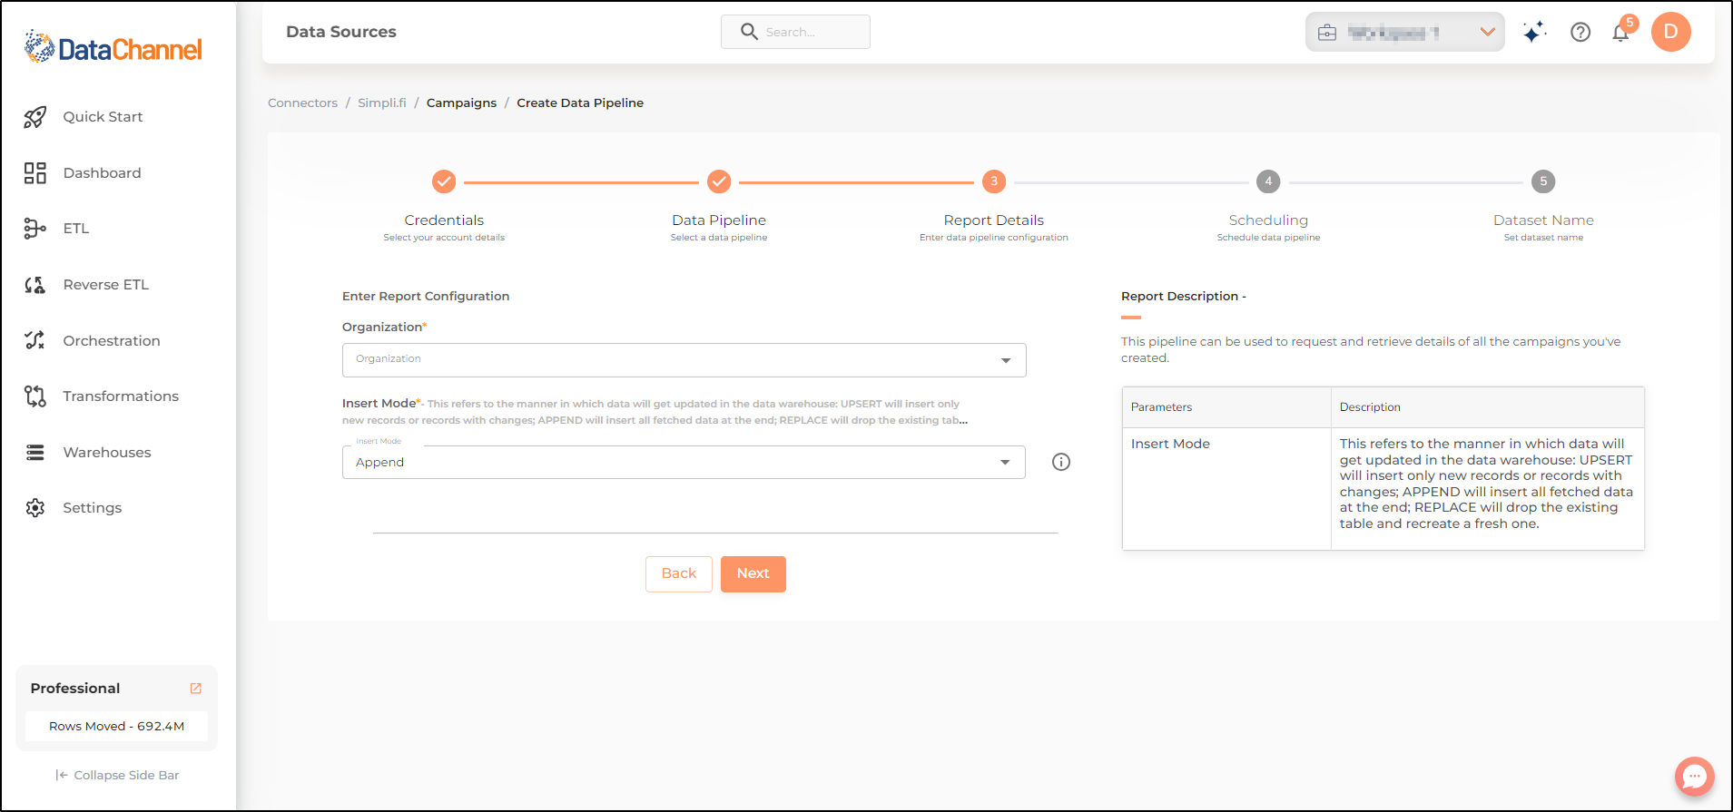Click the Back button
Viewport: 1733px width, 812px height.
678,573
